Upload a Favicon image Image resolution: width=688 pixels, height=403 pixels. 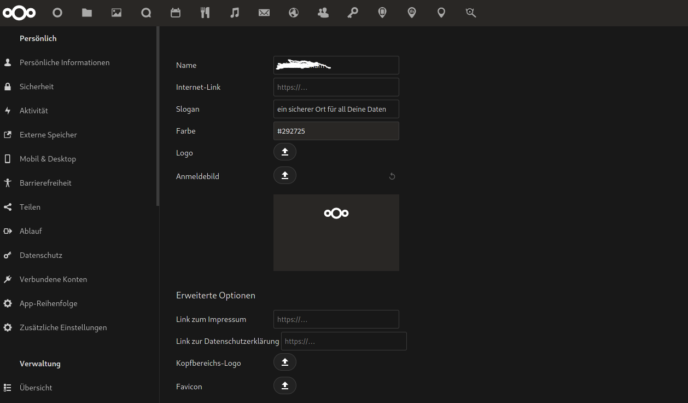click(285, 385)
